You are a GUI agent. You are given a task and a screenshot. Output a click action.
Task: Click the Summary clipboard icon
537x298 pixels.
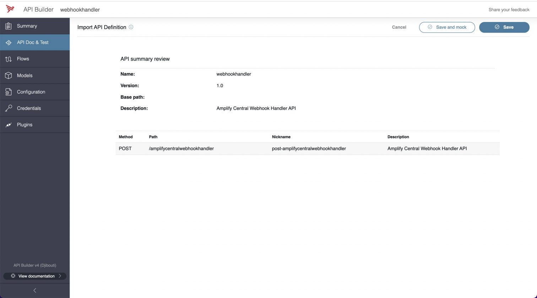tap(9, 26)
